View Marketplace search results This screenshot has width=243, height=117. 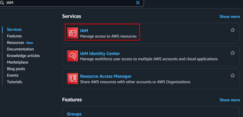tap(17, 62)
